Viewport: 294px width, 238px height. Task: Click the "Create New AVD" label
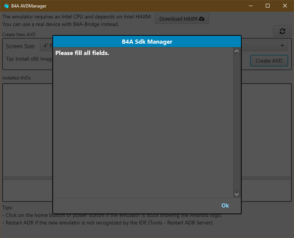pyautogui.click(x=19, y=35)
